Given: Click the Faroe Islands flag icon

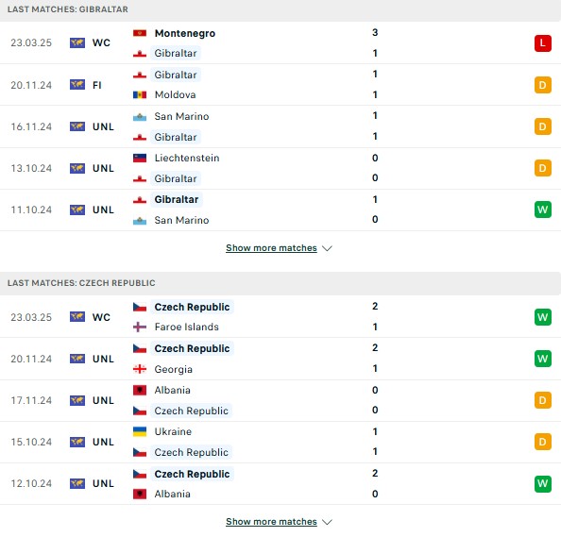Looking at the screenshot, I should (140, 327).
